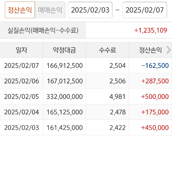Screen dimensions: 172x172
Task: Click the 수수료 column header
Action: 107,50
